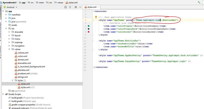Image resolution: width=204 pixels, height=109 pixels.
Task: Click line number 20 in gutter
Action: [x=85, y=67]
